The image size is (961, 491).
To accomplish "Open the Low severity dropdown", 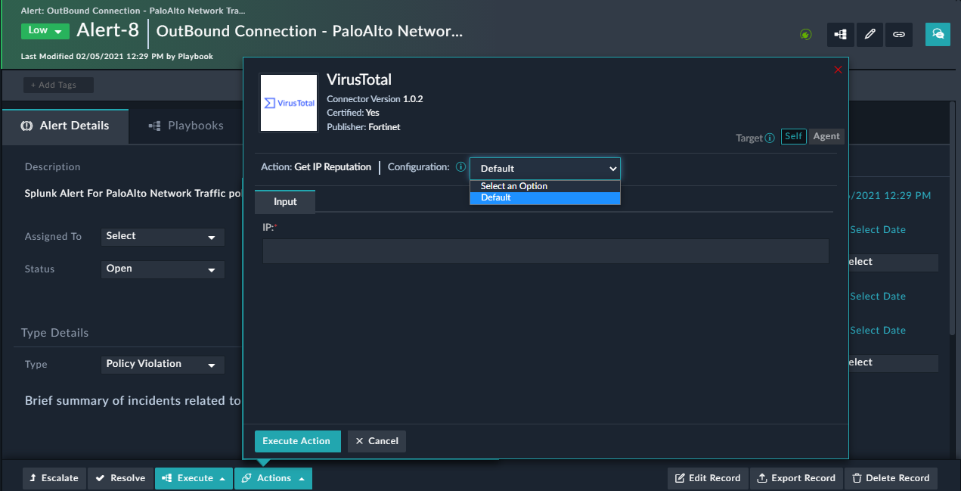I will tap(45, 30).
